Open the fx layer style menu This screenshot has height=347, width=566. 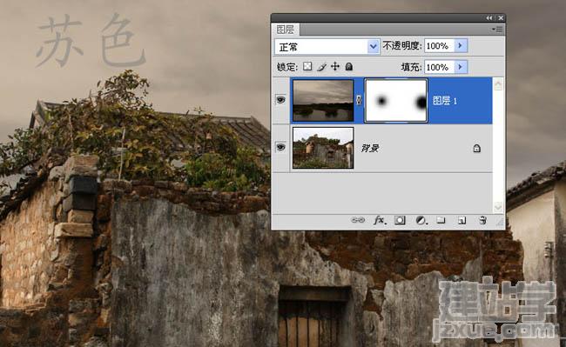pos(380,220)
